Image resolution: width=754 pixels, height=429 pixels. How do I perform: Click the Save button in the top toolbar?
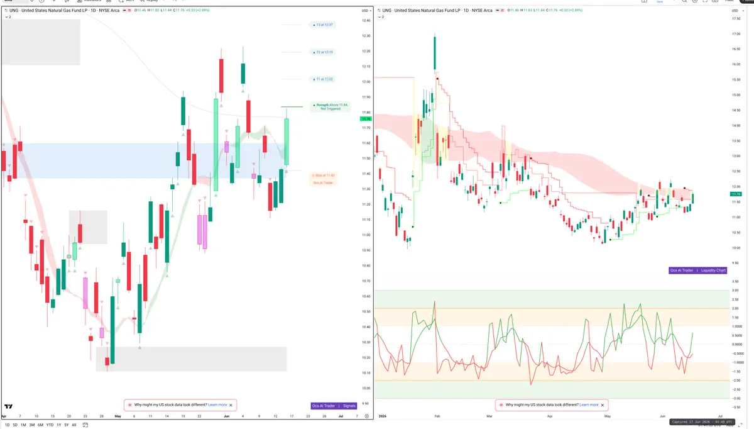pos(660,2)
